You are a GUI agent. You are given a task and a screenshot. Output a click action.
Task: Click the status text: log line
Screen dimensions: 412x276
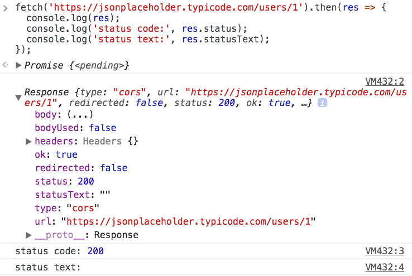pyautogui.click(x=48, y=268)
